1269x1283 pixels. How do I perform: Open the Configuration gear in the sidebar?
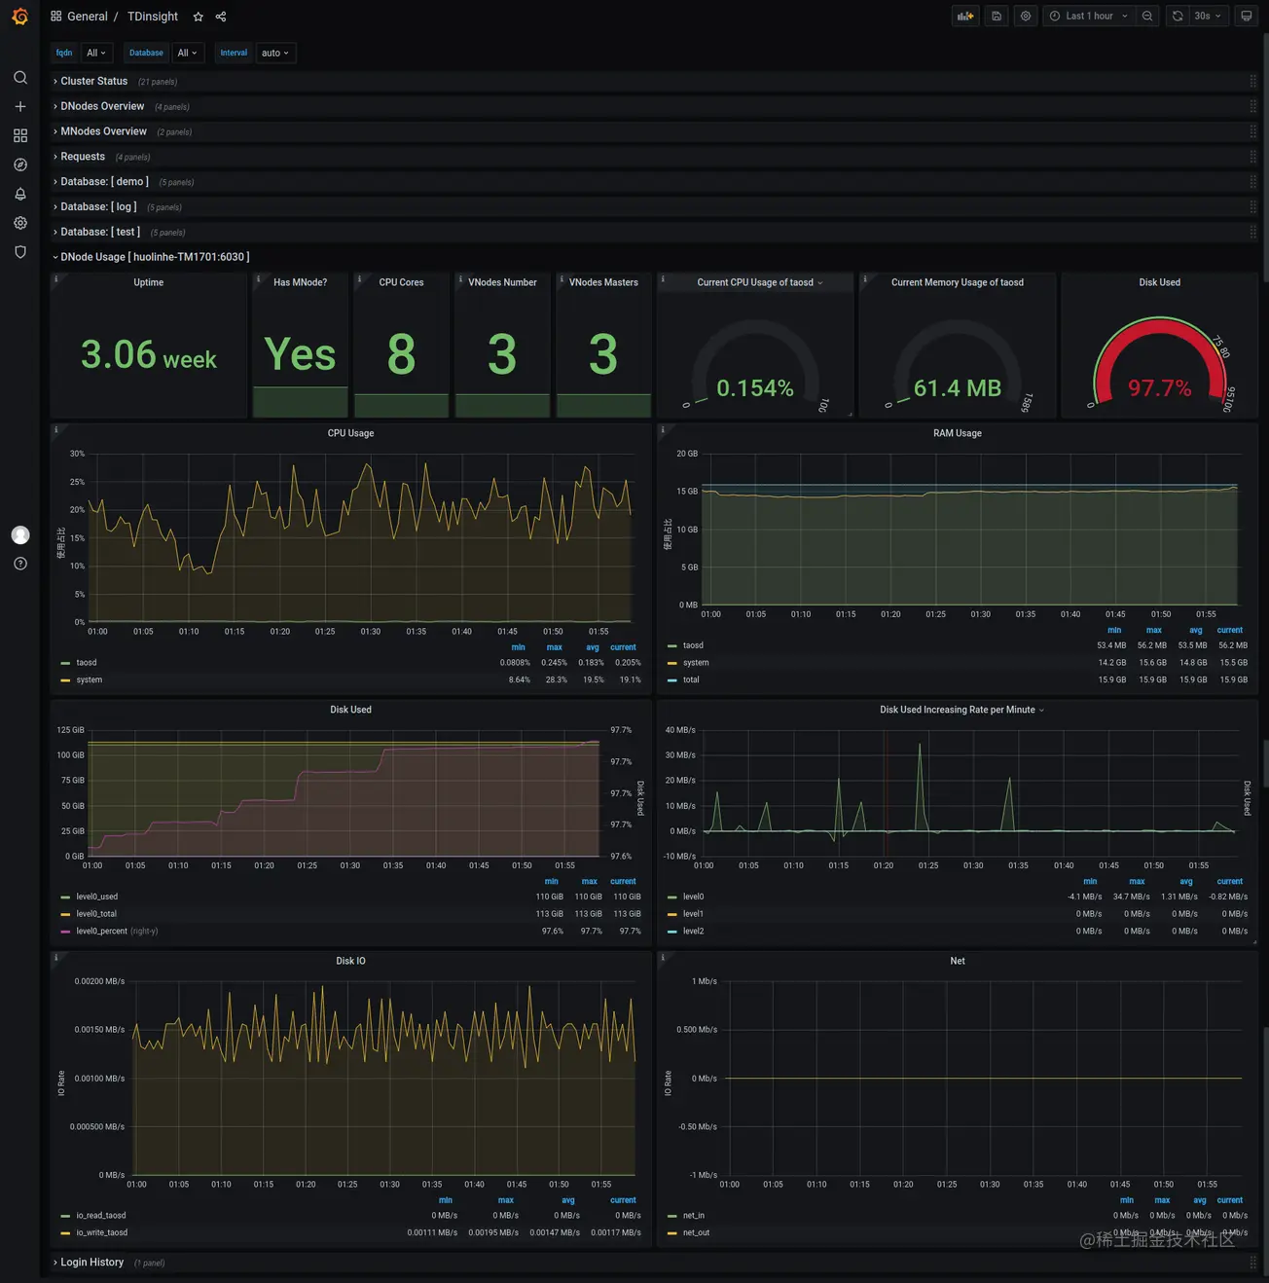click(x=20, y=223)
